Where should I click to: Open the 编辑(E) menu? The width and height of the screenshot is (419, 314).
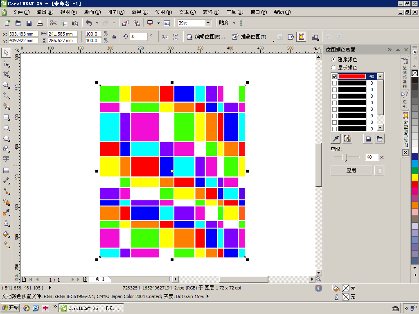pyautogui.click(x=45, y=12)
